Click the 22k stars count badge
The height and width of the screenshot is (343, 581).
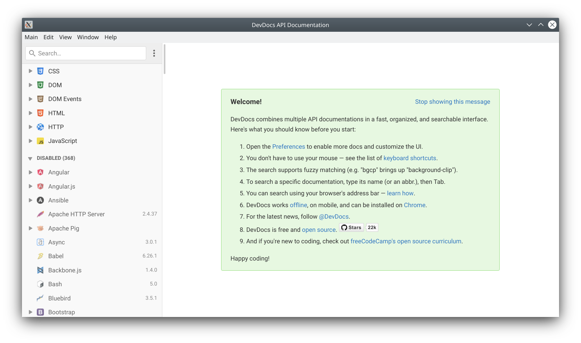coord(372,227)
